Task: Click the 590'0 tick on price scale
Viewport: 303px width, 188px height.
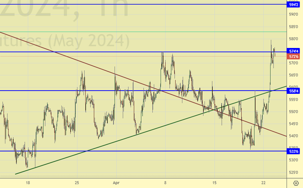Action: 294,15
